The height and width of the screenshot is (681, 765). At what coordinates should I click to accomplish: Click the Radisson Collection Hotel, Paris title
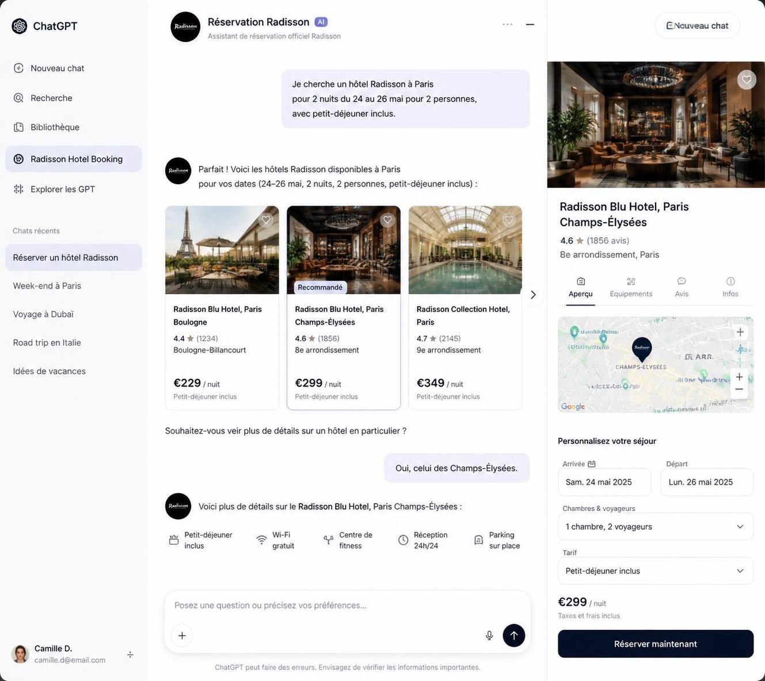tap(463, 315)
